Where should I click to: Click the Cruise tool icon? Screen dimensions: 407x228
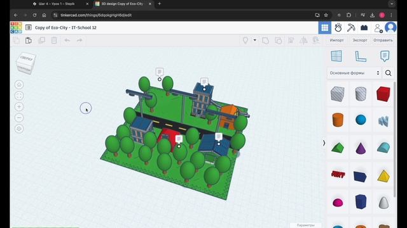tap(316, 41)
